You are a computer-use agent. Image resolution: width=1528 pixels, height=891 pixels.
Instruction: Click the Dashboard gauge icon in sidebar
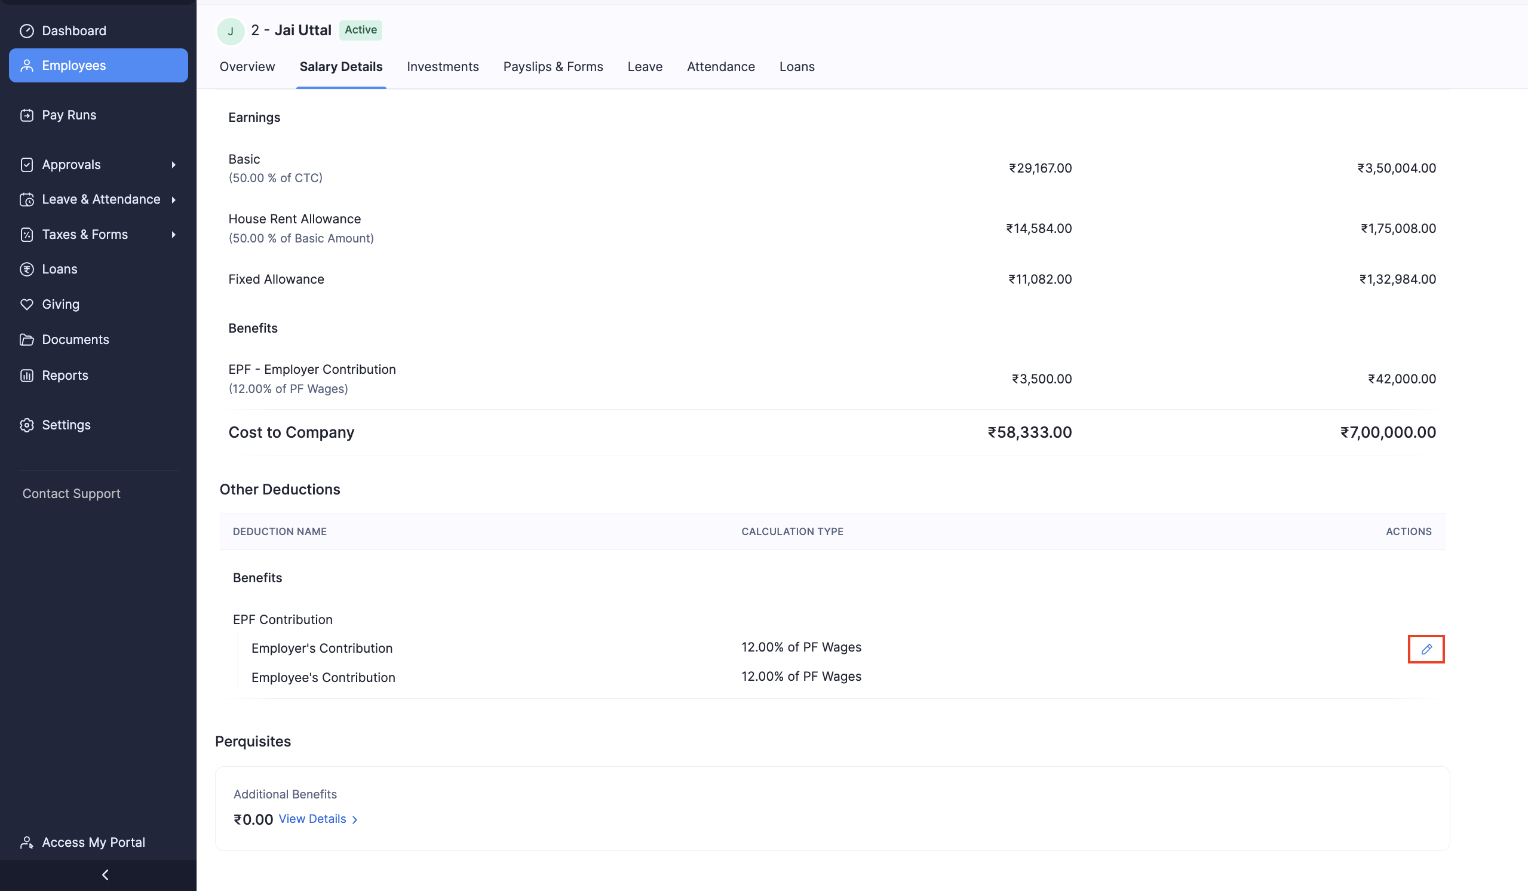tap(27, 31)
